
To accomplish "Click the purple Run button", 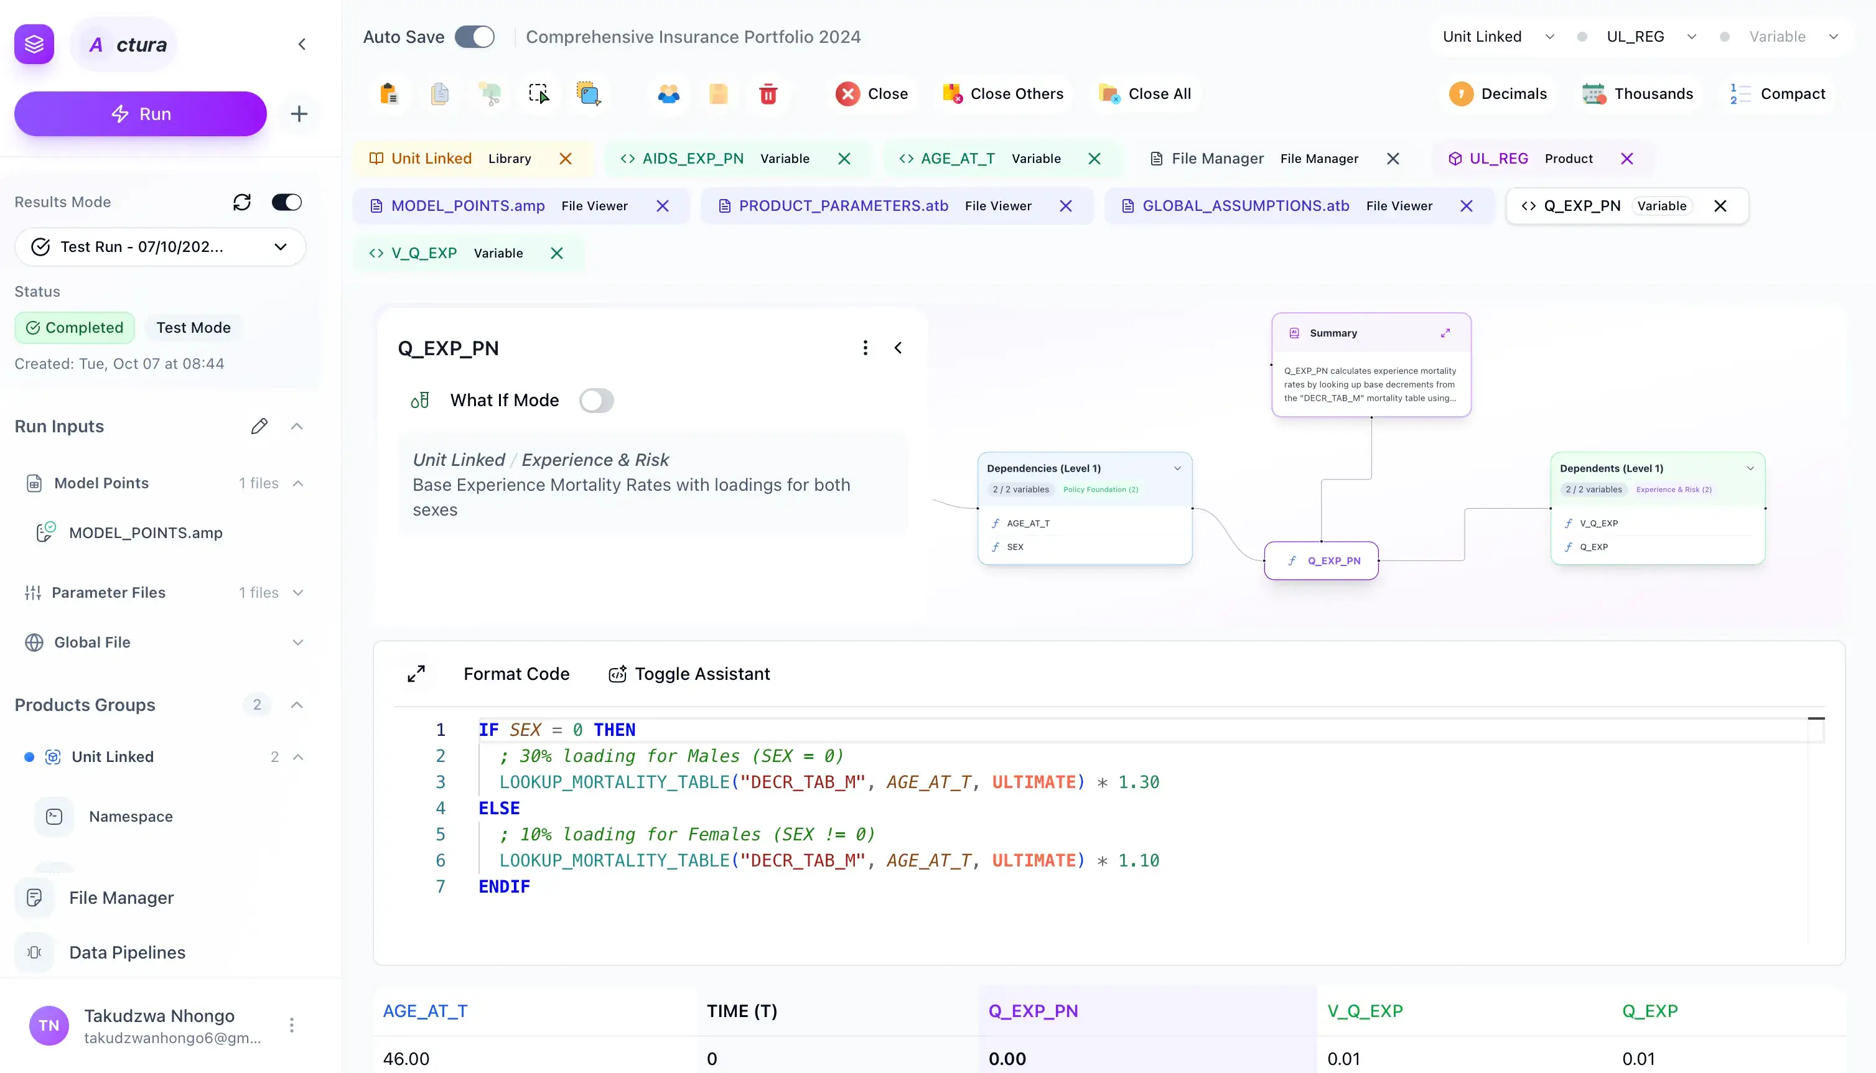I will (x=140, y=114).
